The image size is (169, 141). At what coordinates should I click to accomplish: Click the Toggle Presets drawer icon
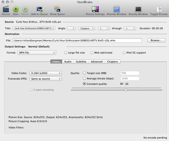point(159,9)
